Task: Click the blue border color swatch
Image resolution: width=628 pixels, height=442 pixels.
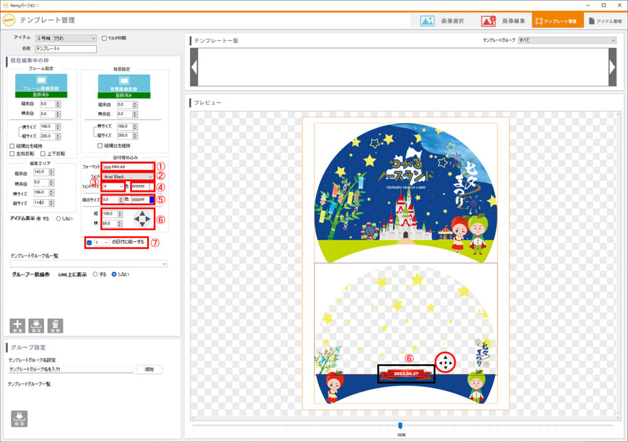Action: click(151, 200)
